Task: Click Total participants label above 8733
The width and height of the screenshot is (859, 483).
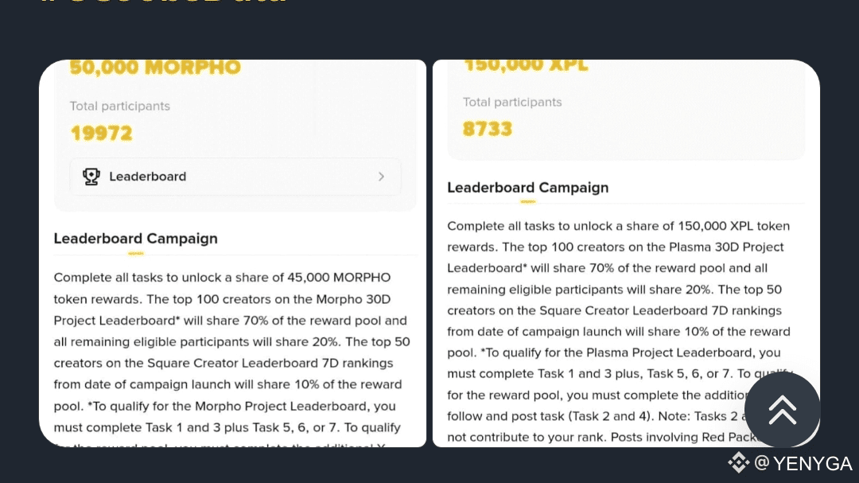Action: 512,102
